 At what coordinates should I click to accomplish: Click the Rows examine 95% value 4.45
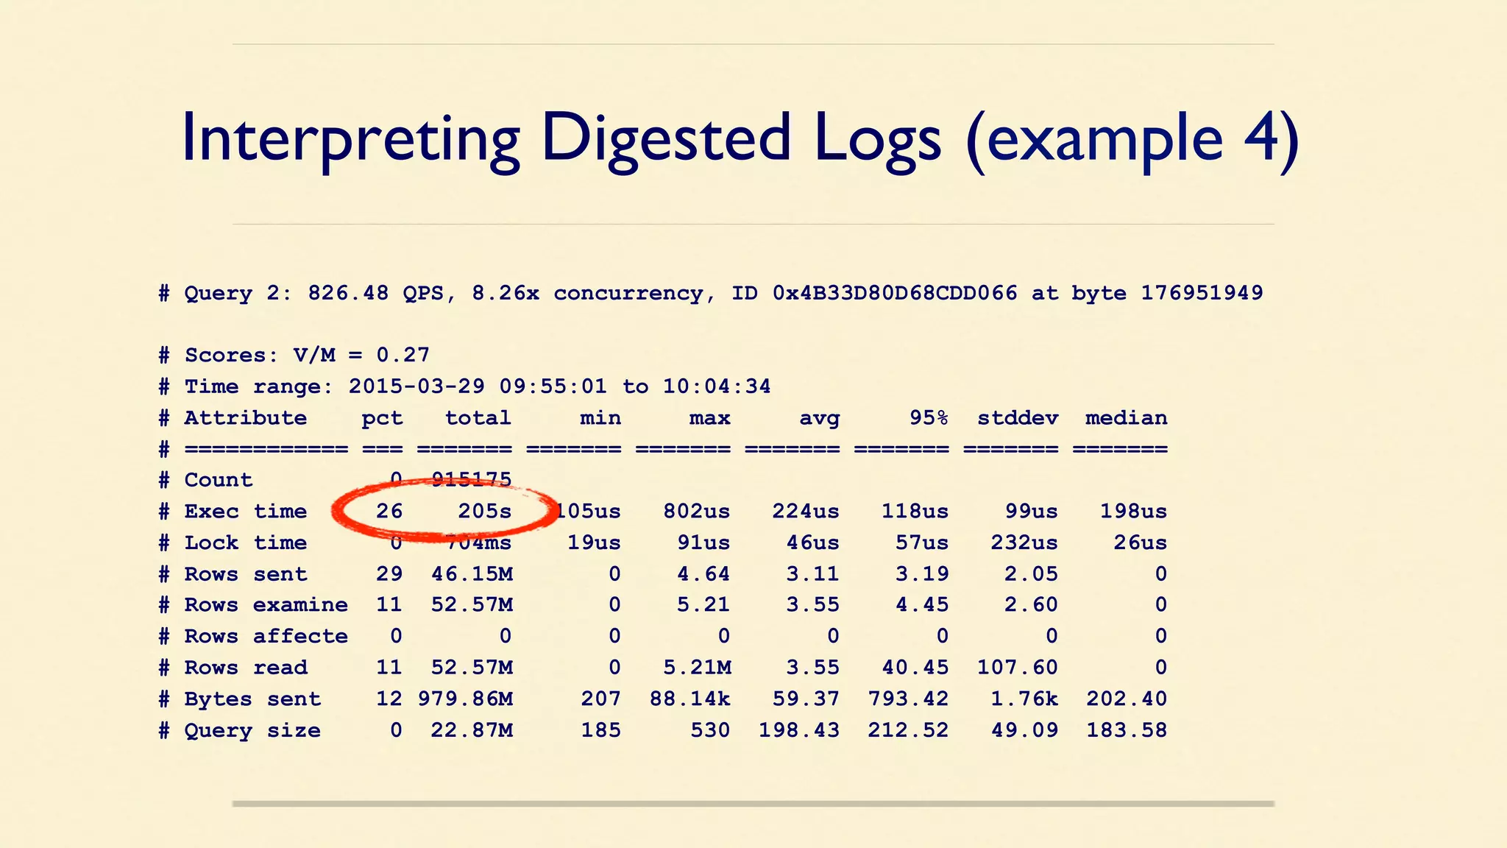[922, 604]
